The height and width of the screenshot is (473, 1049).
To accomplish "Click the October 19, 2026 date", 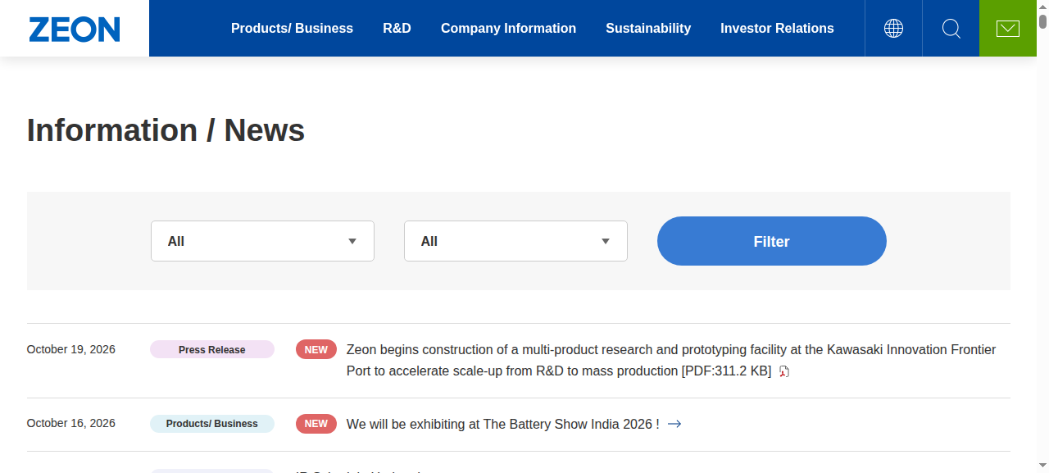I will coord(71,349).
